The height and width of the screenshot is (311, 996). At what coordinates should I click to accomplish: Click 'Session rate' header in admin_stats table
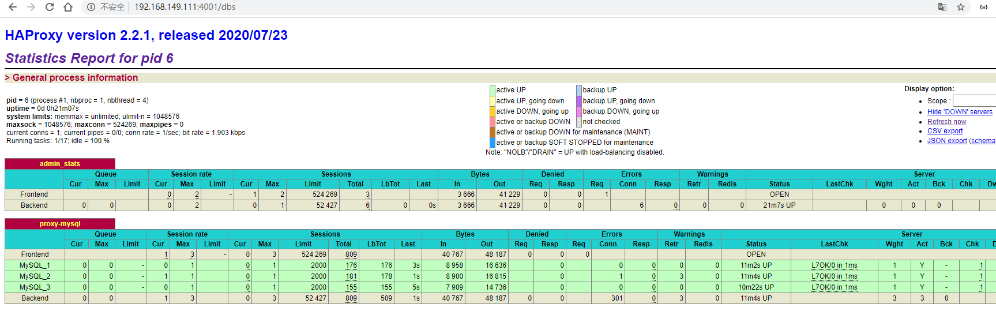(x=191, y=174)
